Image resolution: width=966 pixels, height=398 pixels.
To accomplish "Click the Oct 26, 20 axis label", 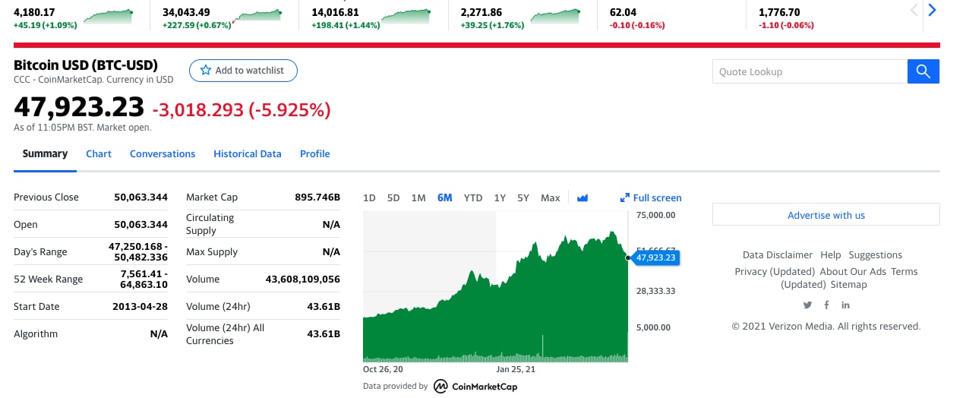I will coord(383,370).
